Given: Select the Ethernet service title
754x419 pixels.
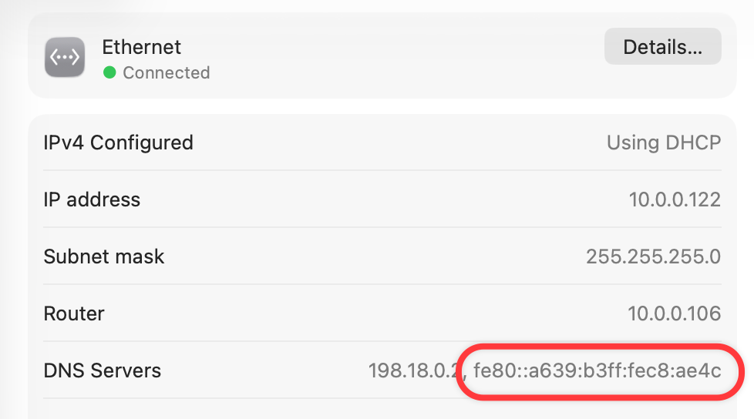Looking at the screenshot, I should click(141, 47).
